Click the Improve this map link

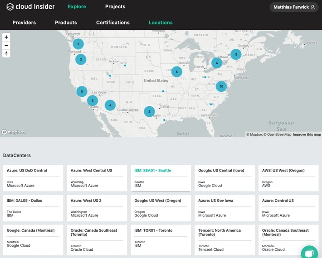coord(307,134)
